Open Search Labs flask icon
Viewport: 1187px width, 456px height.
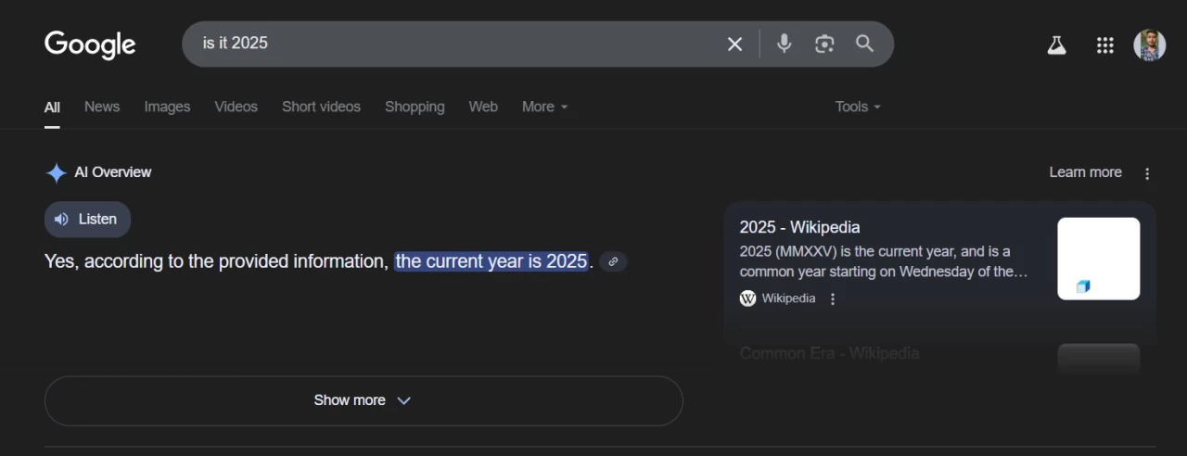coord(1056,45)
